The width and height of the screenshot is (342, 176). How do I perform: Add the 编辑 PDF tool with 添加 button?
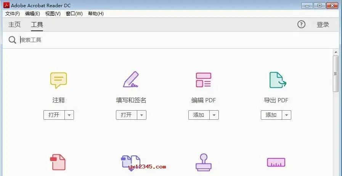(199, 115)
